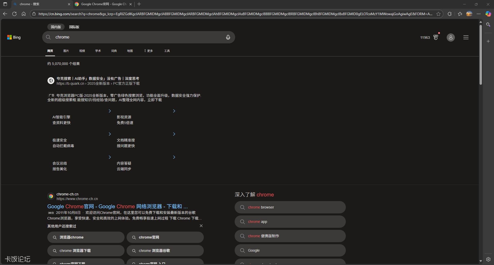Click the home icon in the toolbar

[x=24, y=14]
